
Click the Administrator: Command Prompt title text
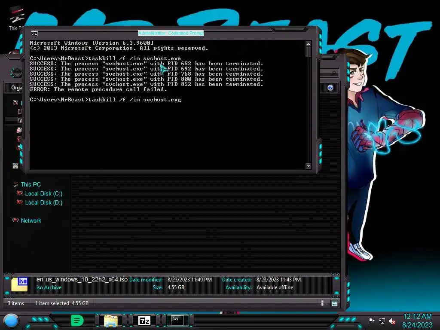tap(171, 33)
